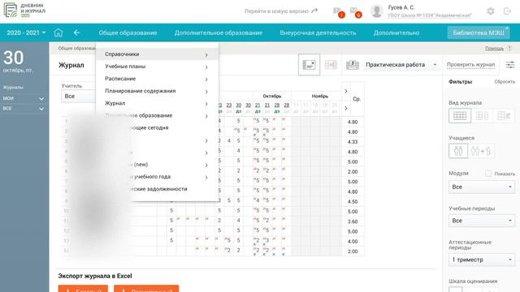The width and height of the screenshot is (520, 292).
Task: Click the Ср. column header
Action: (x=357, y=99)
